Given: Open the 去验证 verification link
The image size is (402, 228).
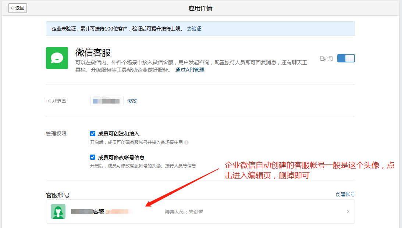Looking at the screenshot, I should coord(194,29).
